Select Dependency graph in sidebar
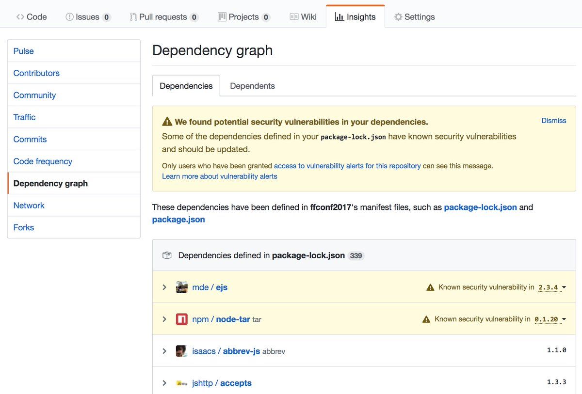The height and width of the screenshot is (394, 582). click(74, 183)
